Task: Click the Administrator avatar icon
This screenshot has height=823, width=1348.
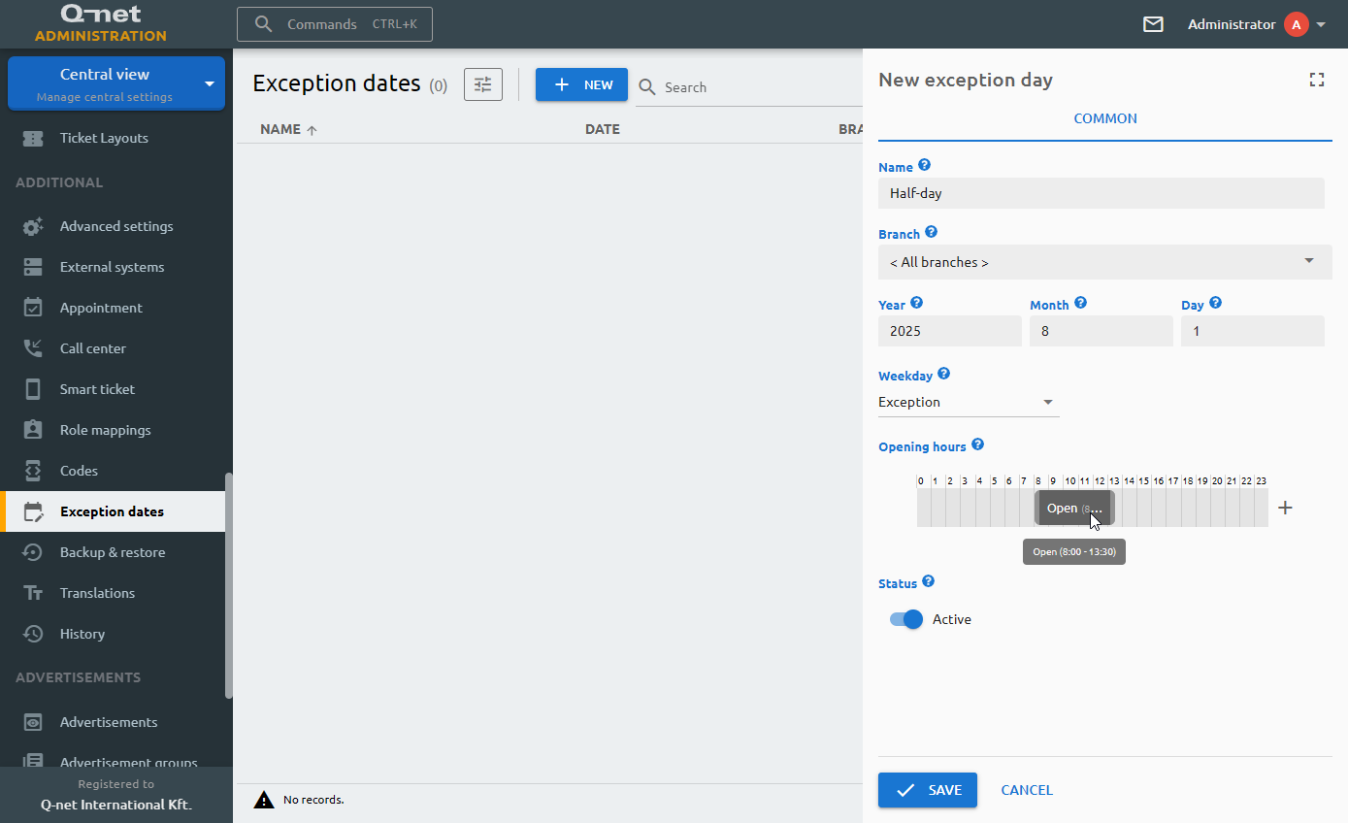Action: pyautogui.click(x=1297, y=24)
